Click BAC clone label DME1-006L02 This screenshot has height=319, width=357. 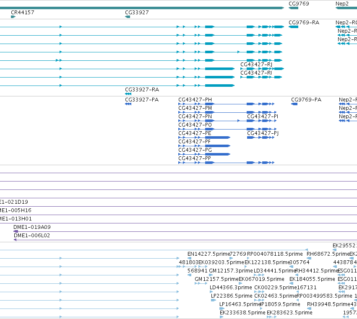point(32,236)
